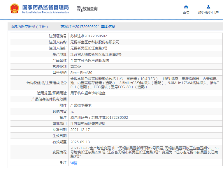This screenshot has height=170, width=223.
Task: Click attachment value 产品技术要求
Action: click(81, 105)
